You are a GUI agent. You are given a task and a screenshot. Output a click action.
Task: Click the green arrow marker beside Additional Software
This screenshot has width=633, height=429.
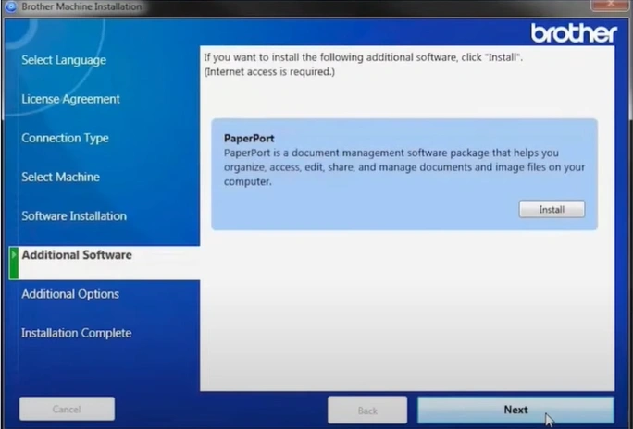point(13,262)
